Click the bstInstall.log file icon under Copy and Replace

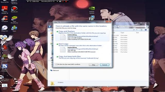coord(63,37)
